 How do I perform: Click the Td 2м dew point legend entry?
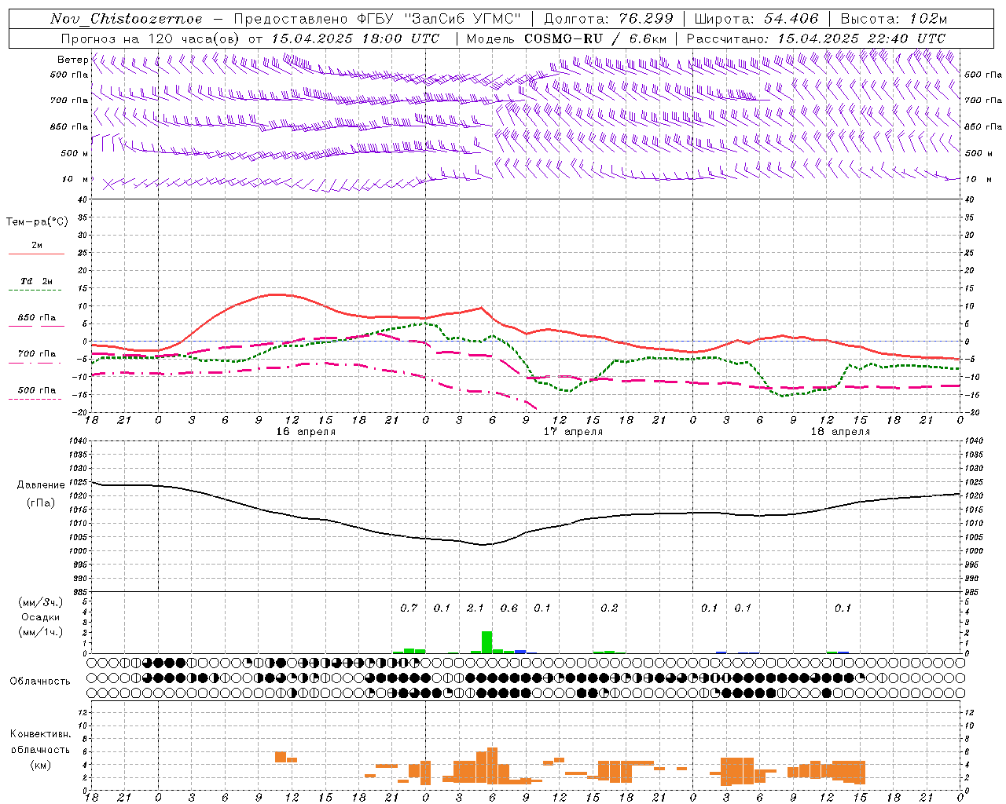point(37,280)
